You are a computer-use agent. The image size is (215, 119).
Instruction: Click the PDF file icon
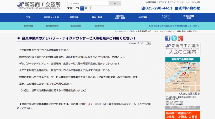[x=89, y=104]
